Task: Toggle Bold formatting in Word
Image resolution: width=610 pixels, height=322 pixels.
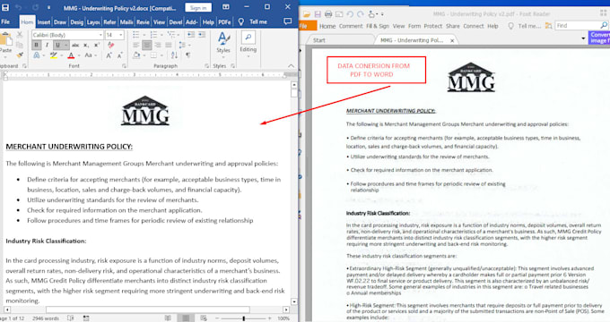Action: (36, 45)
